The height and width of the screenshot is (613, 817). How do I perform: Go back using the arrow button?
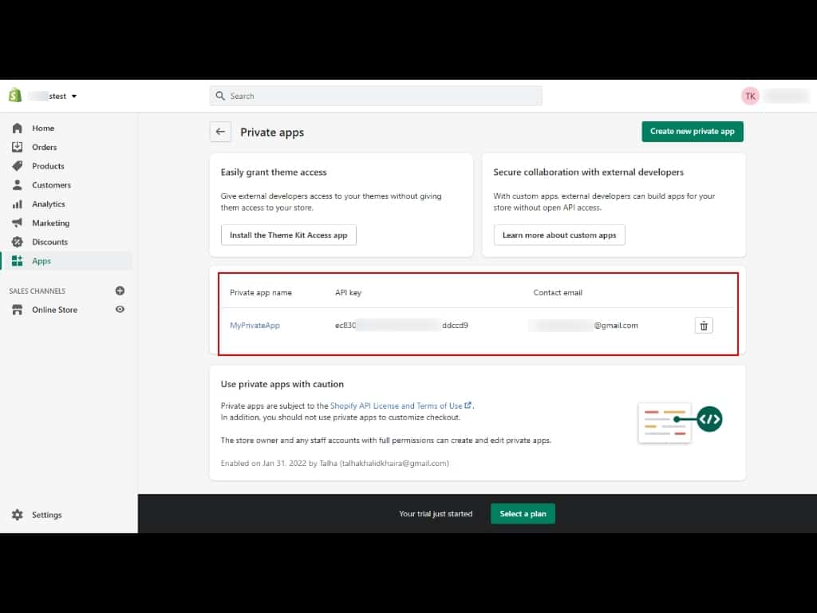220,132
